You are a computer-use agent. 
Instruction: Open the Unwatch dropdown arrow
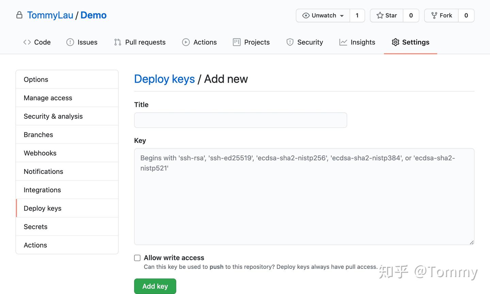pos(342,15)
